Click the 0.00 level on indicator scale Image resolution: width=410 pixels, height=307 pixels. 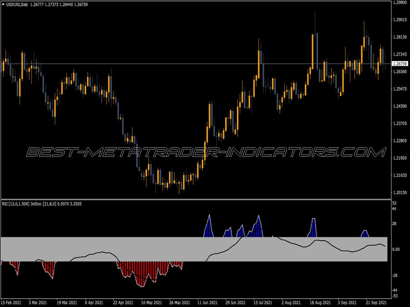[x=396, y=250]
